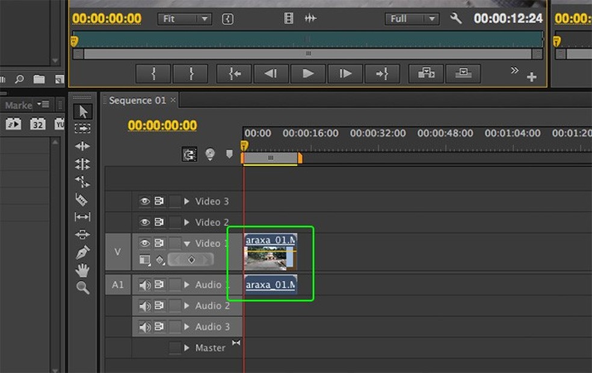Choose the Ripple Edit tool
The width and height of the screenshot is (592, 373).
pyautogui.click(x=82, y=146)
